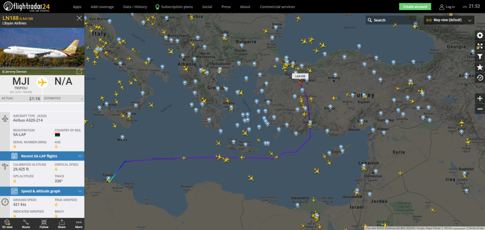Show the flight Route

pyautogui.click(x=26, y=224)
